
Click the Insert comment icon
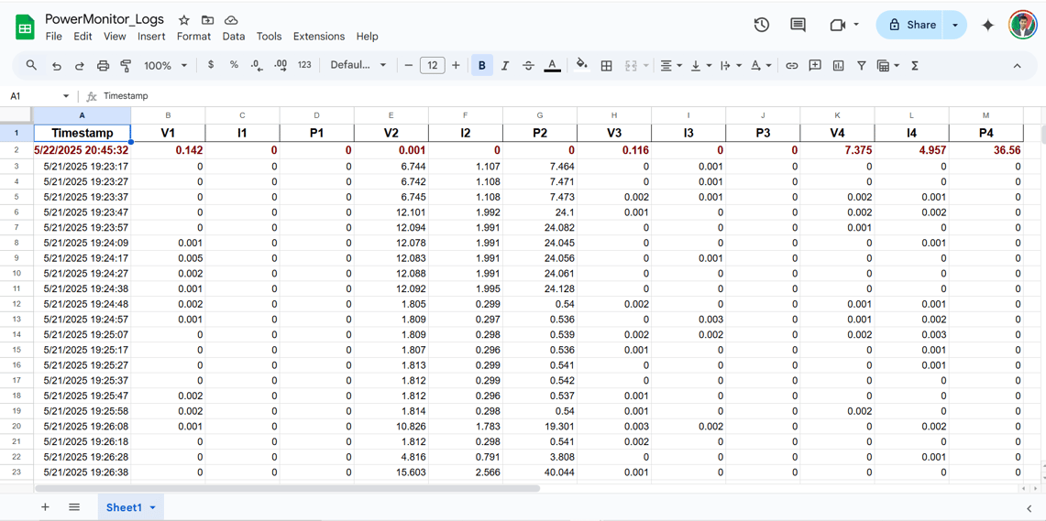814,65
